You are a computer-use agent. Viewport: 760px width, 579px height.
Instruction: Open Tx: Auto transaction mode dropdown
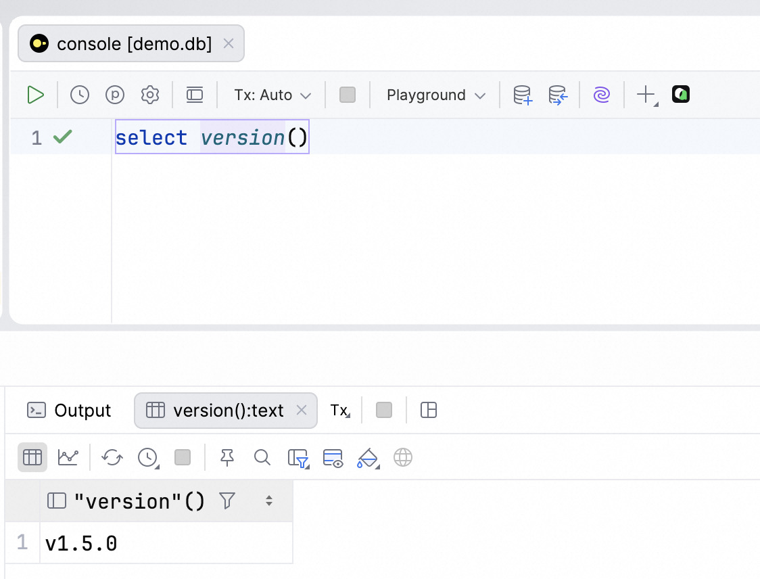(272, 95)
